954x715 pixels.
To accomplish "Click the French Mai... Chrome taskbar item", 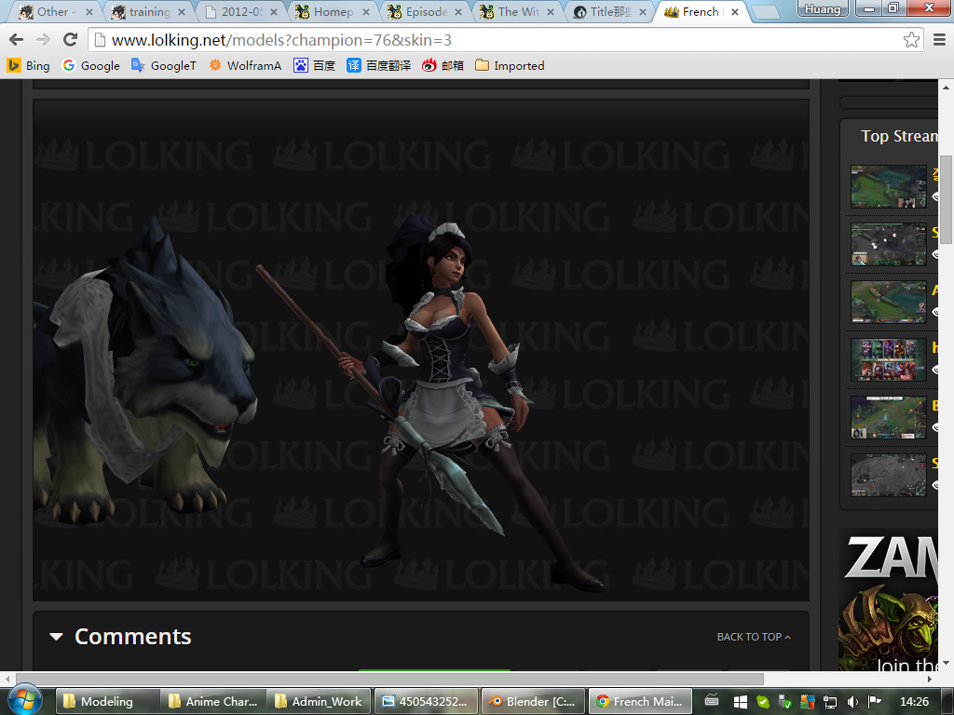I will (x=639, y=701).
